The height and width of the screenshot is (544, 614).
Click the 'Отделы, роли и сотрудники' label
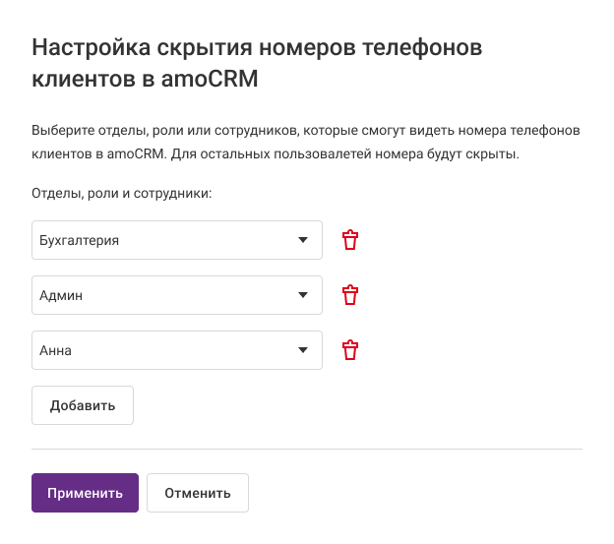click(x=122, y=194)
